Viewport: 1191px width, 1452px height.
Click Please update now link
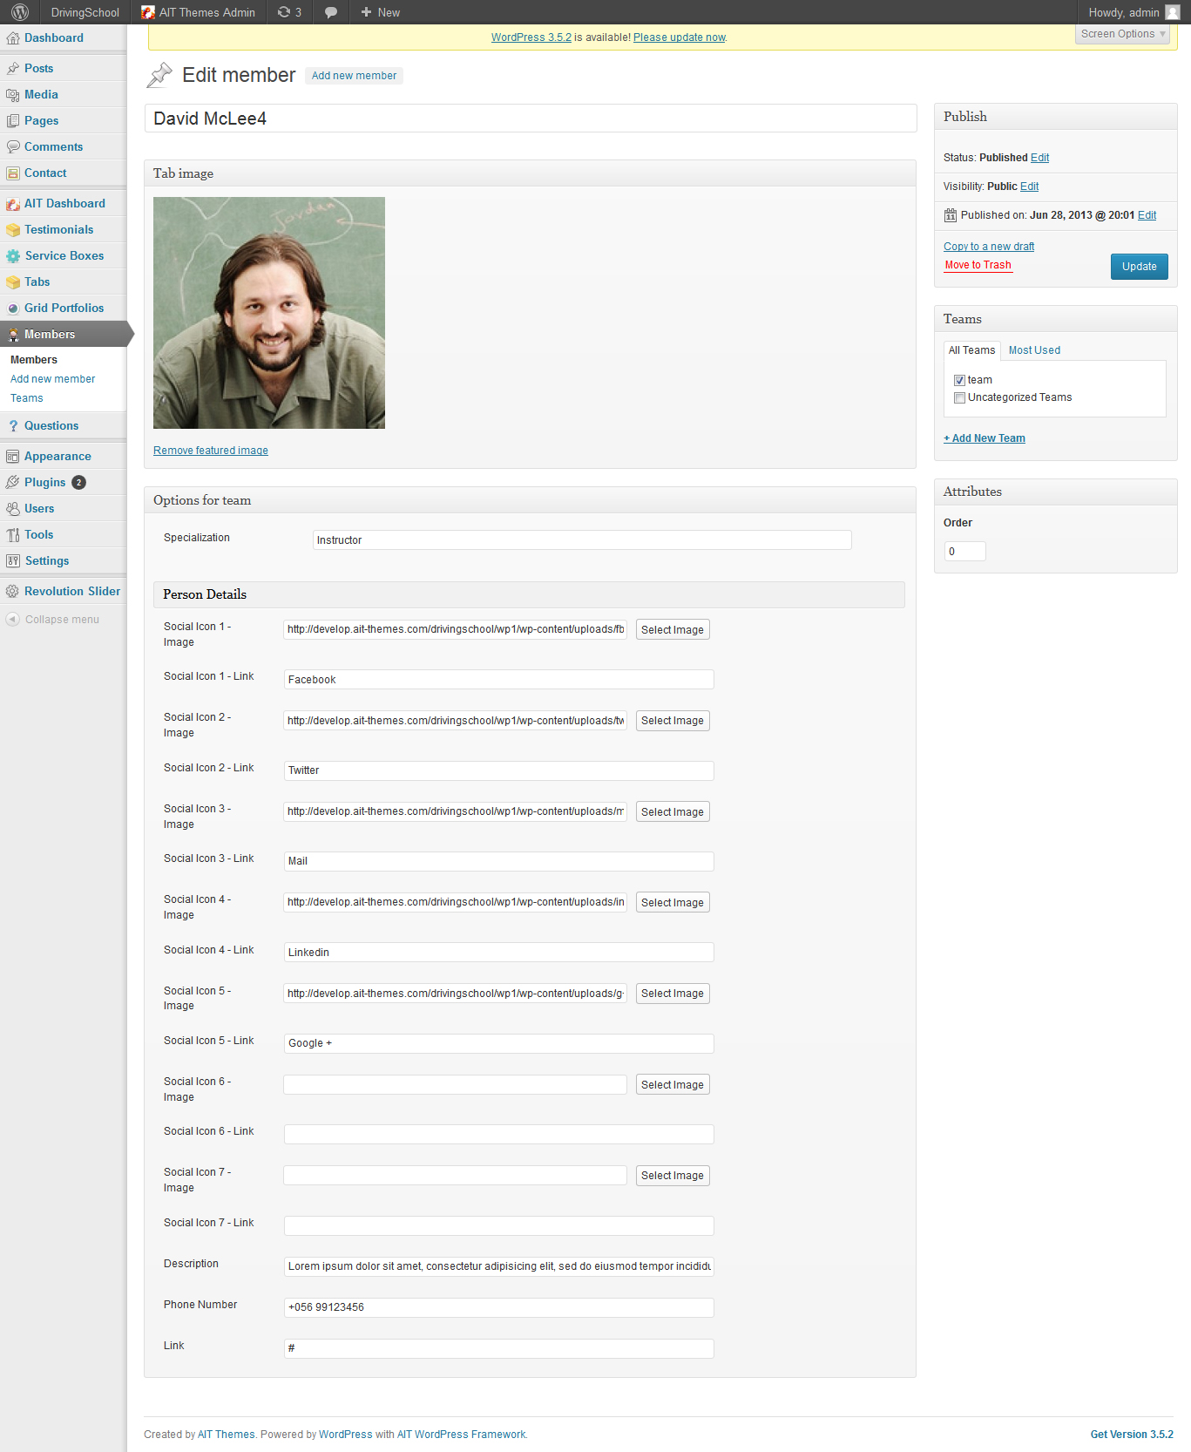[x=680, y=37]
